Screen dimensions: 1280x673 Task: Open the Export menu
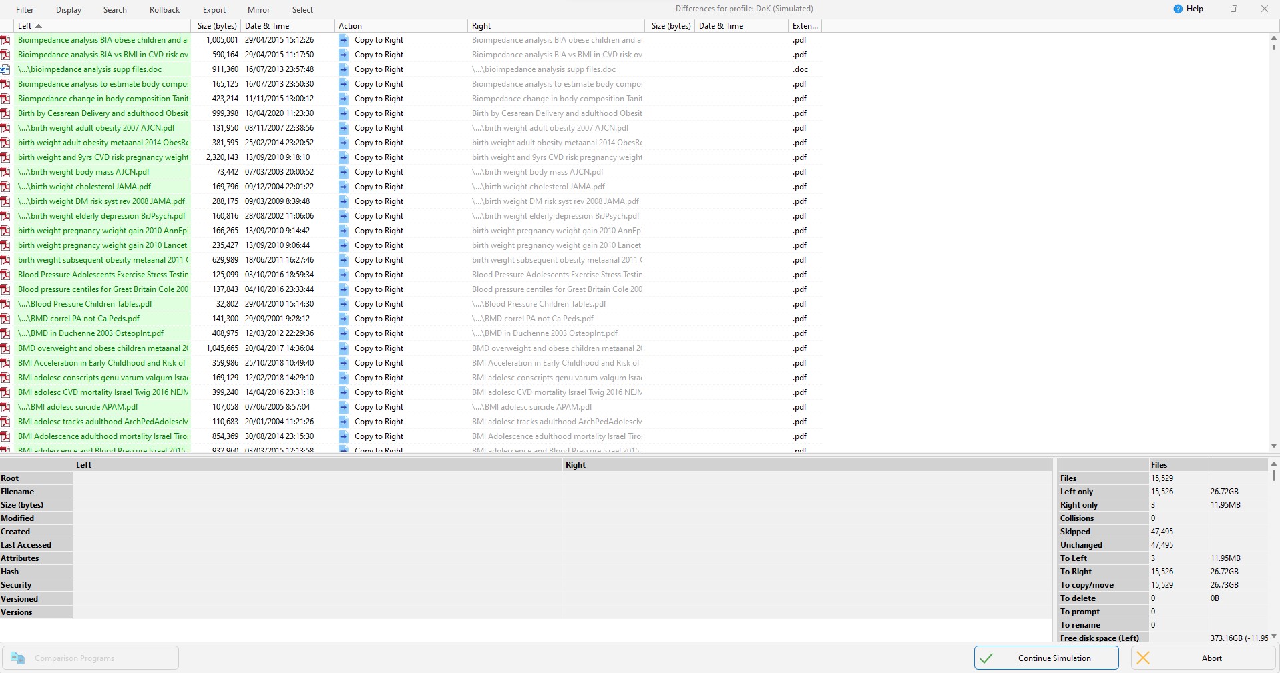(213, 9)
